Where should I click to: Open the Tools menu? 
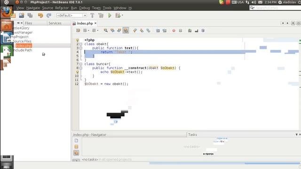pos(107,8)
